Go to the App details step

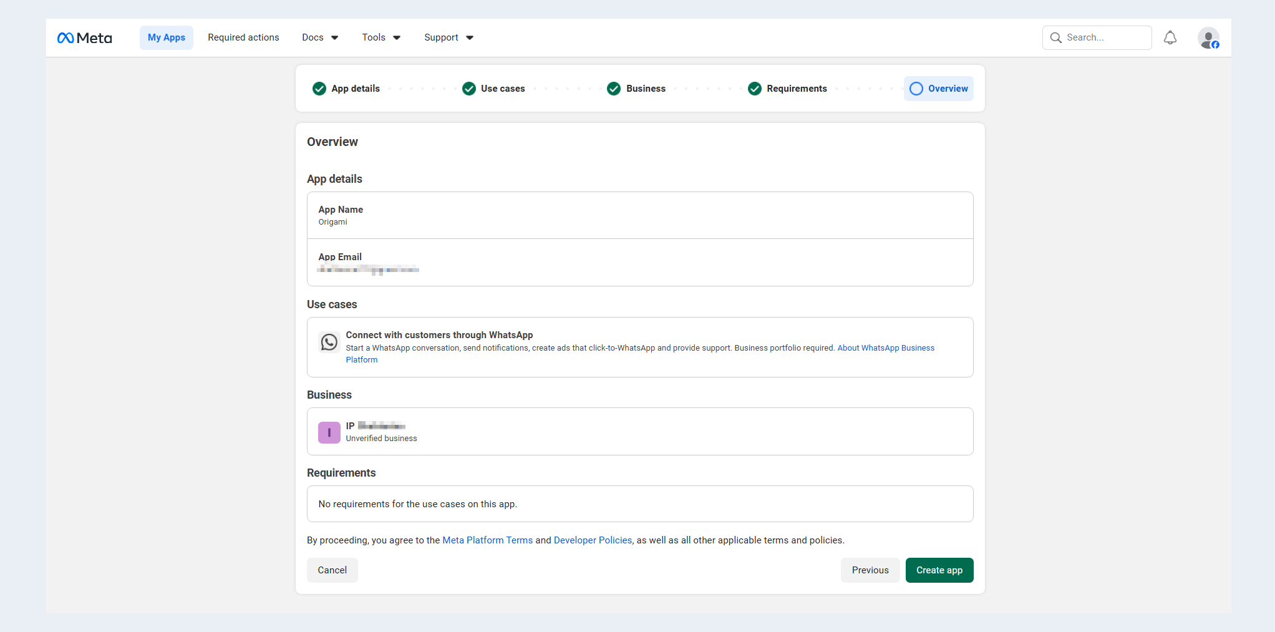[x=356, y=89]
